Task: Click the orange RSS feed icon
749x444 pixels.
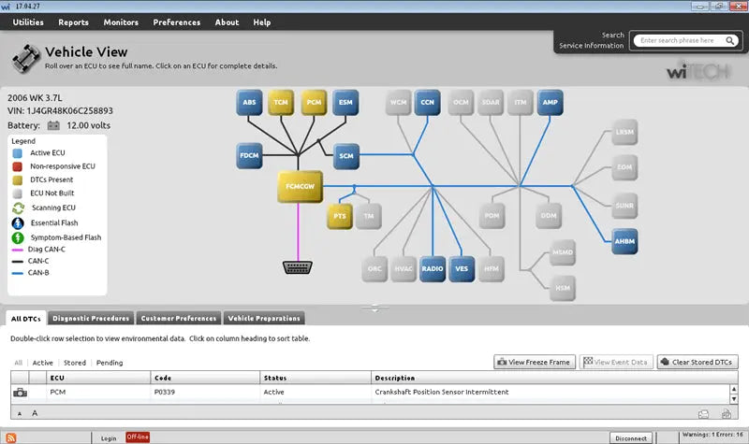Action: tap(11, 437)
